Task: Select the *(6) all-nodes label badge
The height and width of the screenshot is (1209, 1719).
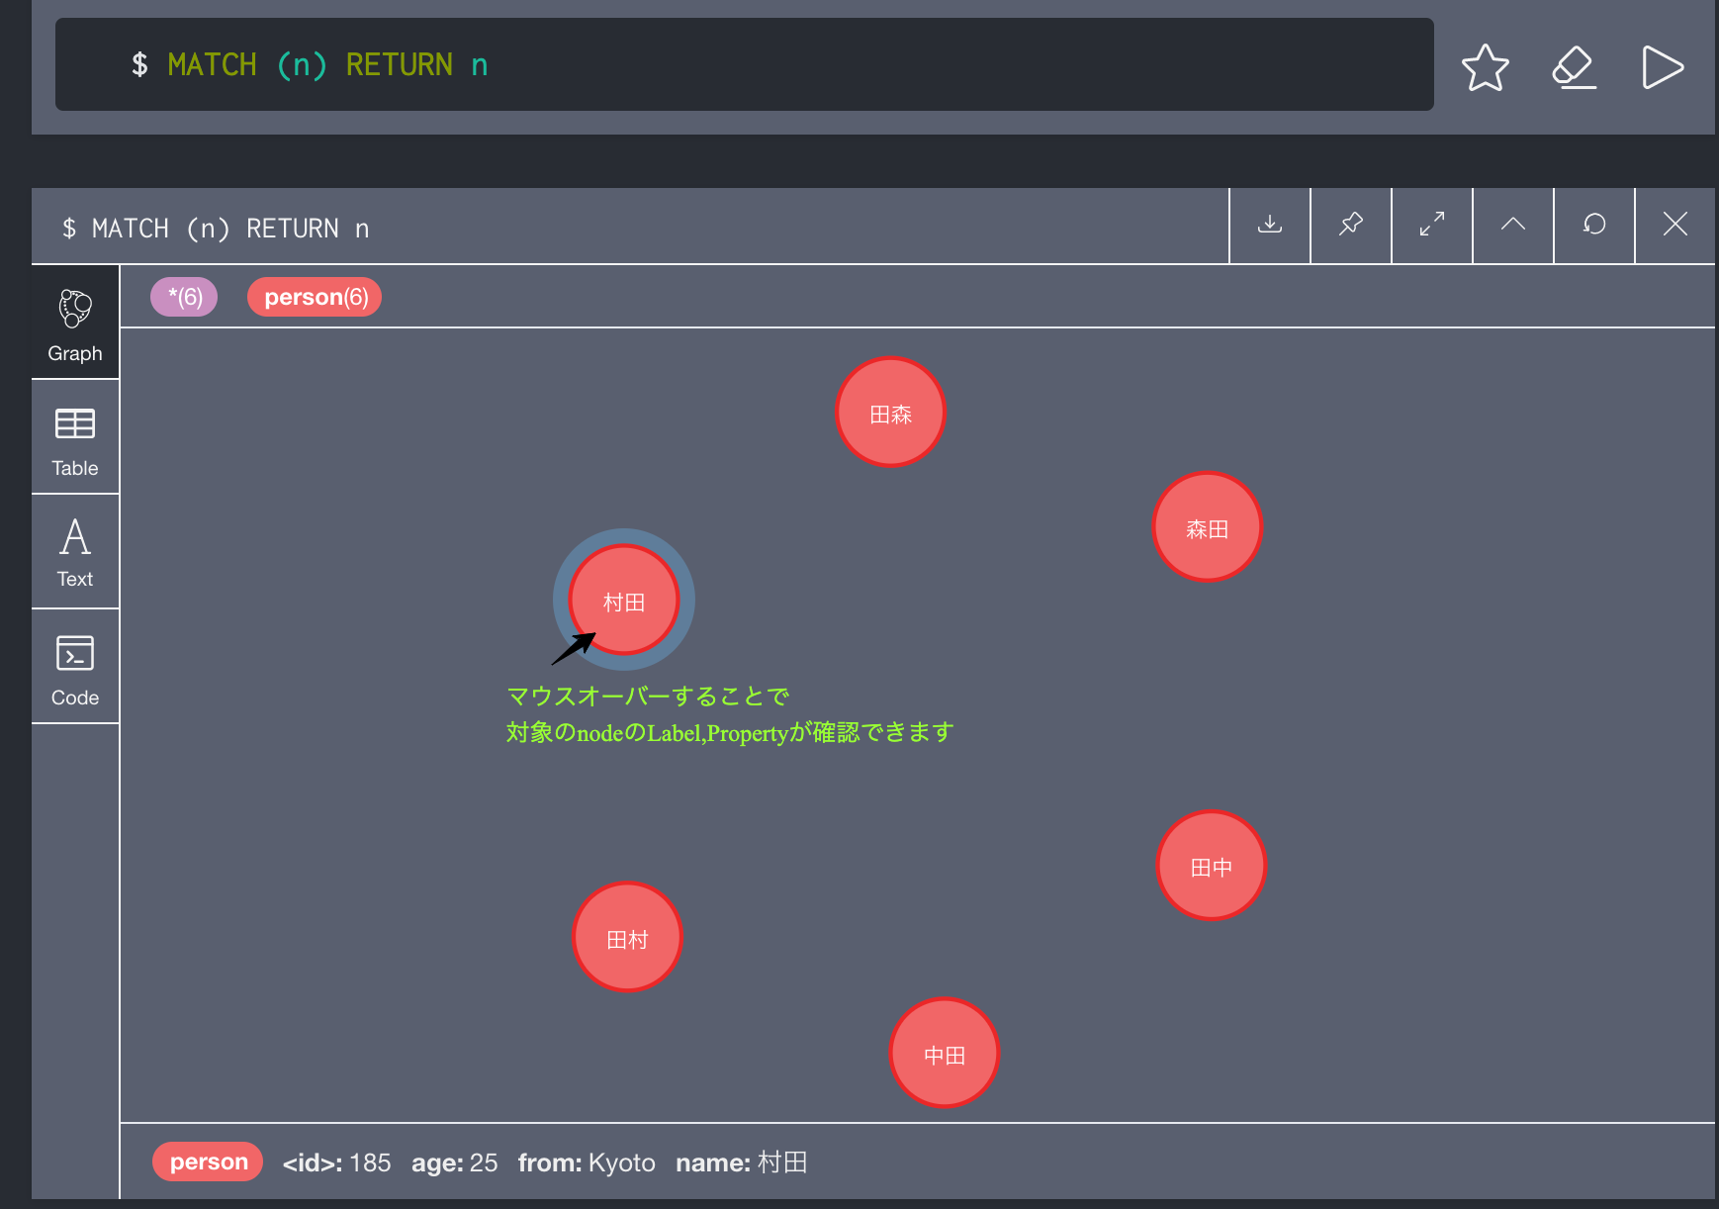Action: (x=184, y=297)
